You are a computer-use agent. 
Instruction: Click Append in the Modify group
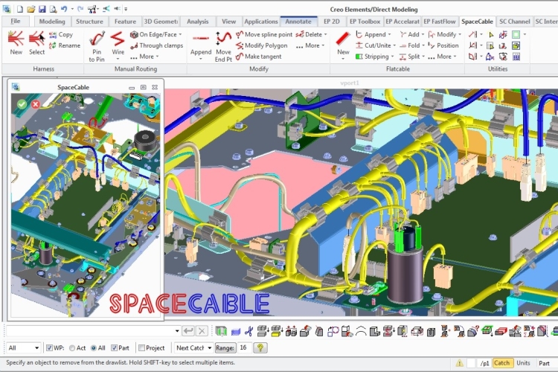click(201, 46)
